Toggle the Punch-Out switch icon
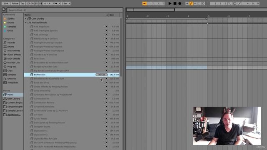 coord(239,3)
